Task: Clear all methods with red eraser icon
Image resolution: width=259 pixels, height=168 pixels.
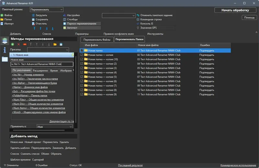Action: [x=25, y=44]
